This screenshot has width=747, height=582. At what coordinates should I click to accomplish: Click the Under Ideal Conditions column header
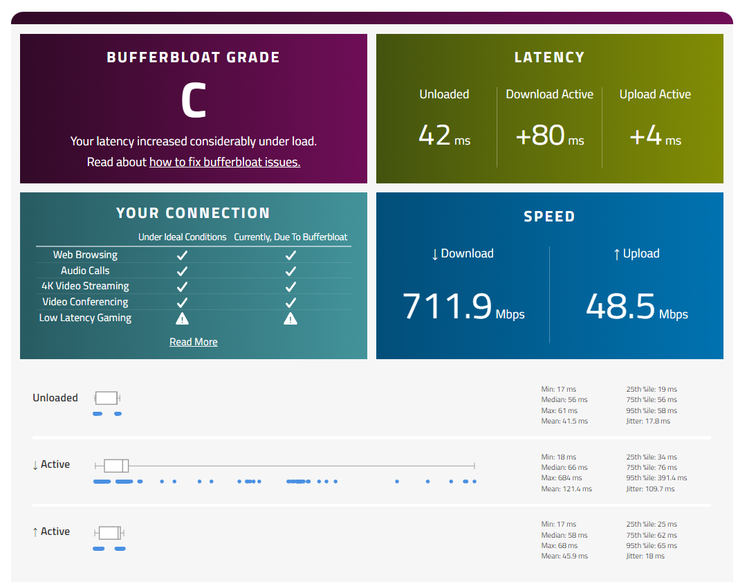(x=182, y=237)
